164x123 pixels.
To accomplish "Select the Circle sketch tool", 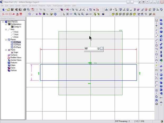I will tap(157, 45).
